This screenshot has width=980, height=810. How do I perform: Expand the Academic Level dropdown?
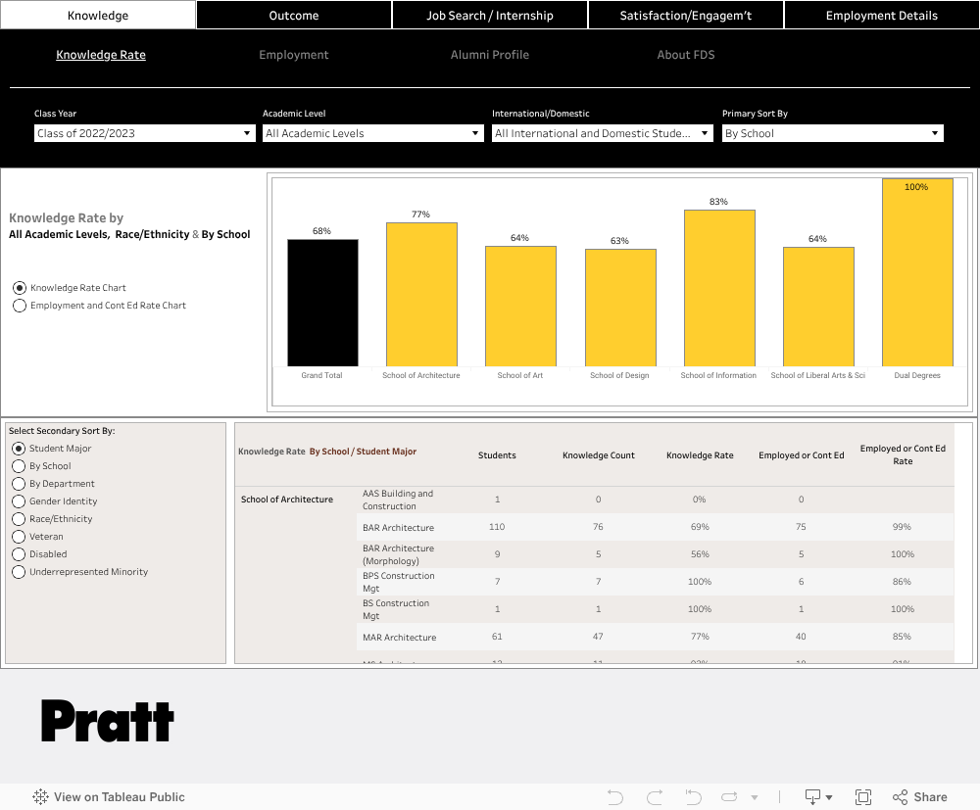click(x=373, y=133)
